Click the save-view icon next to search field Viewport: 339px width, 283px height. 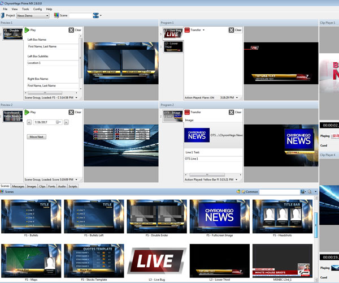302,192
